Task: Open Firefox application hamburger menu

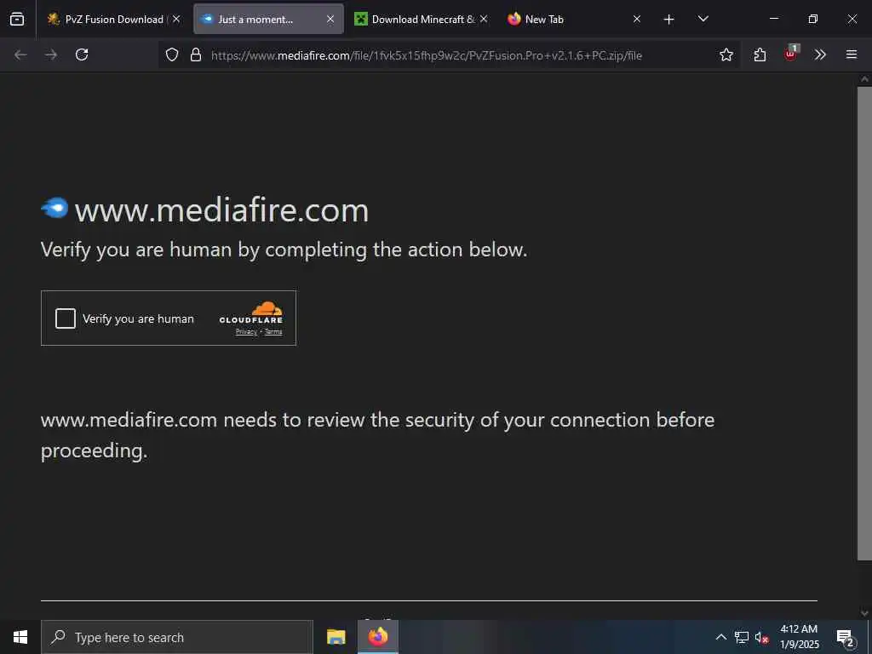Action: (x=852, y=54)
